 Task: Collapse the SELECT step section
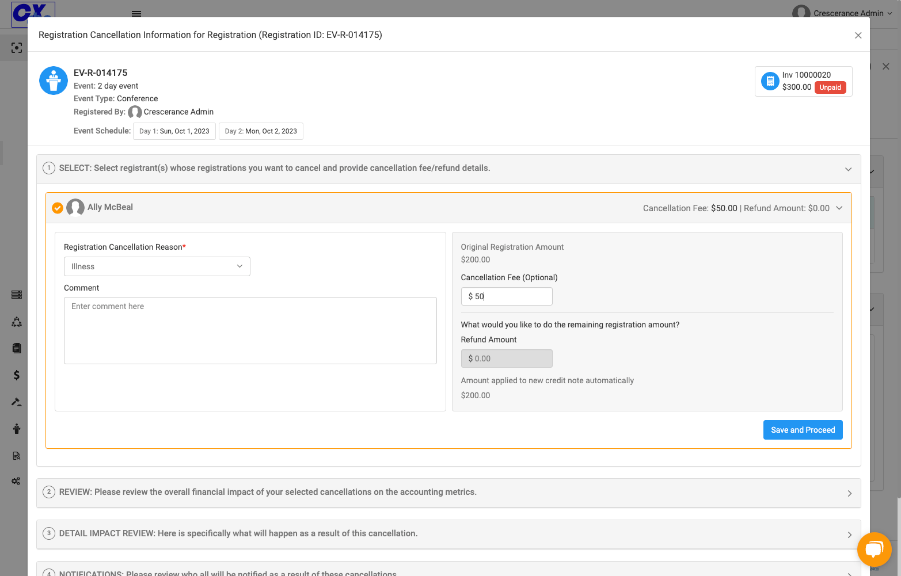pyautogui.click(x=848, y=169)
